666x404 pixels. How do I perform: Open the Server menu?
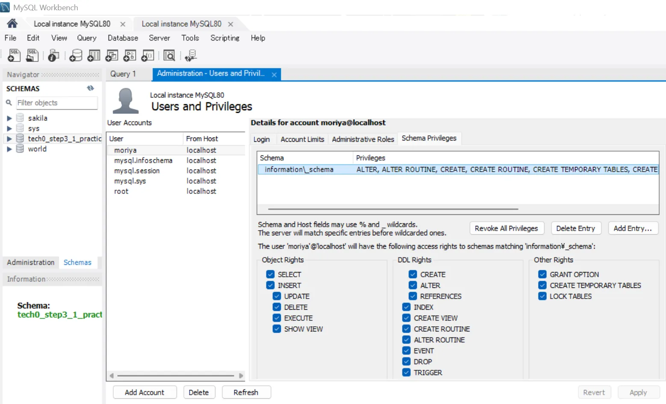(x=159, y=38)
